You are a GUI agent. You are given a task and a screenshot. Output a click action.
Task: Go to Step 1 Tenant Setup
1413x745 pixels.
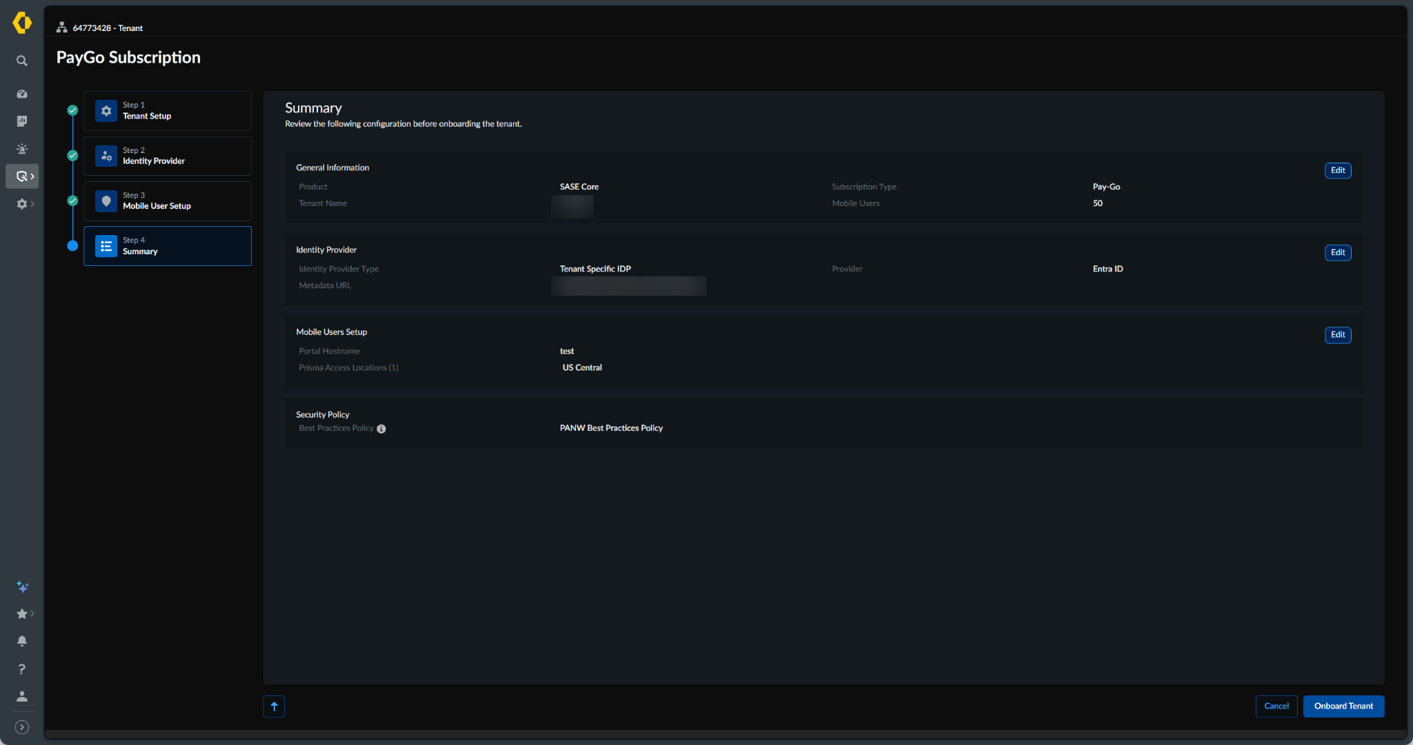coord(168,111)
